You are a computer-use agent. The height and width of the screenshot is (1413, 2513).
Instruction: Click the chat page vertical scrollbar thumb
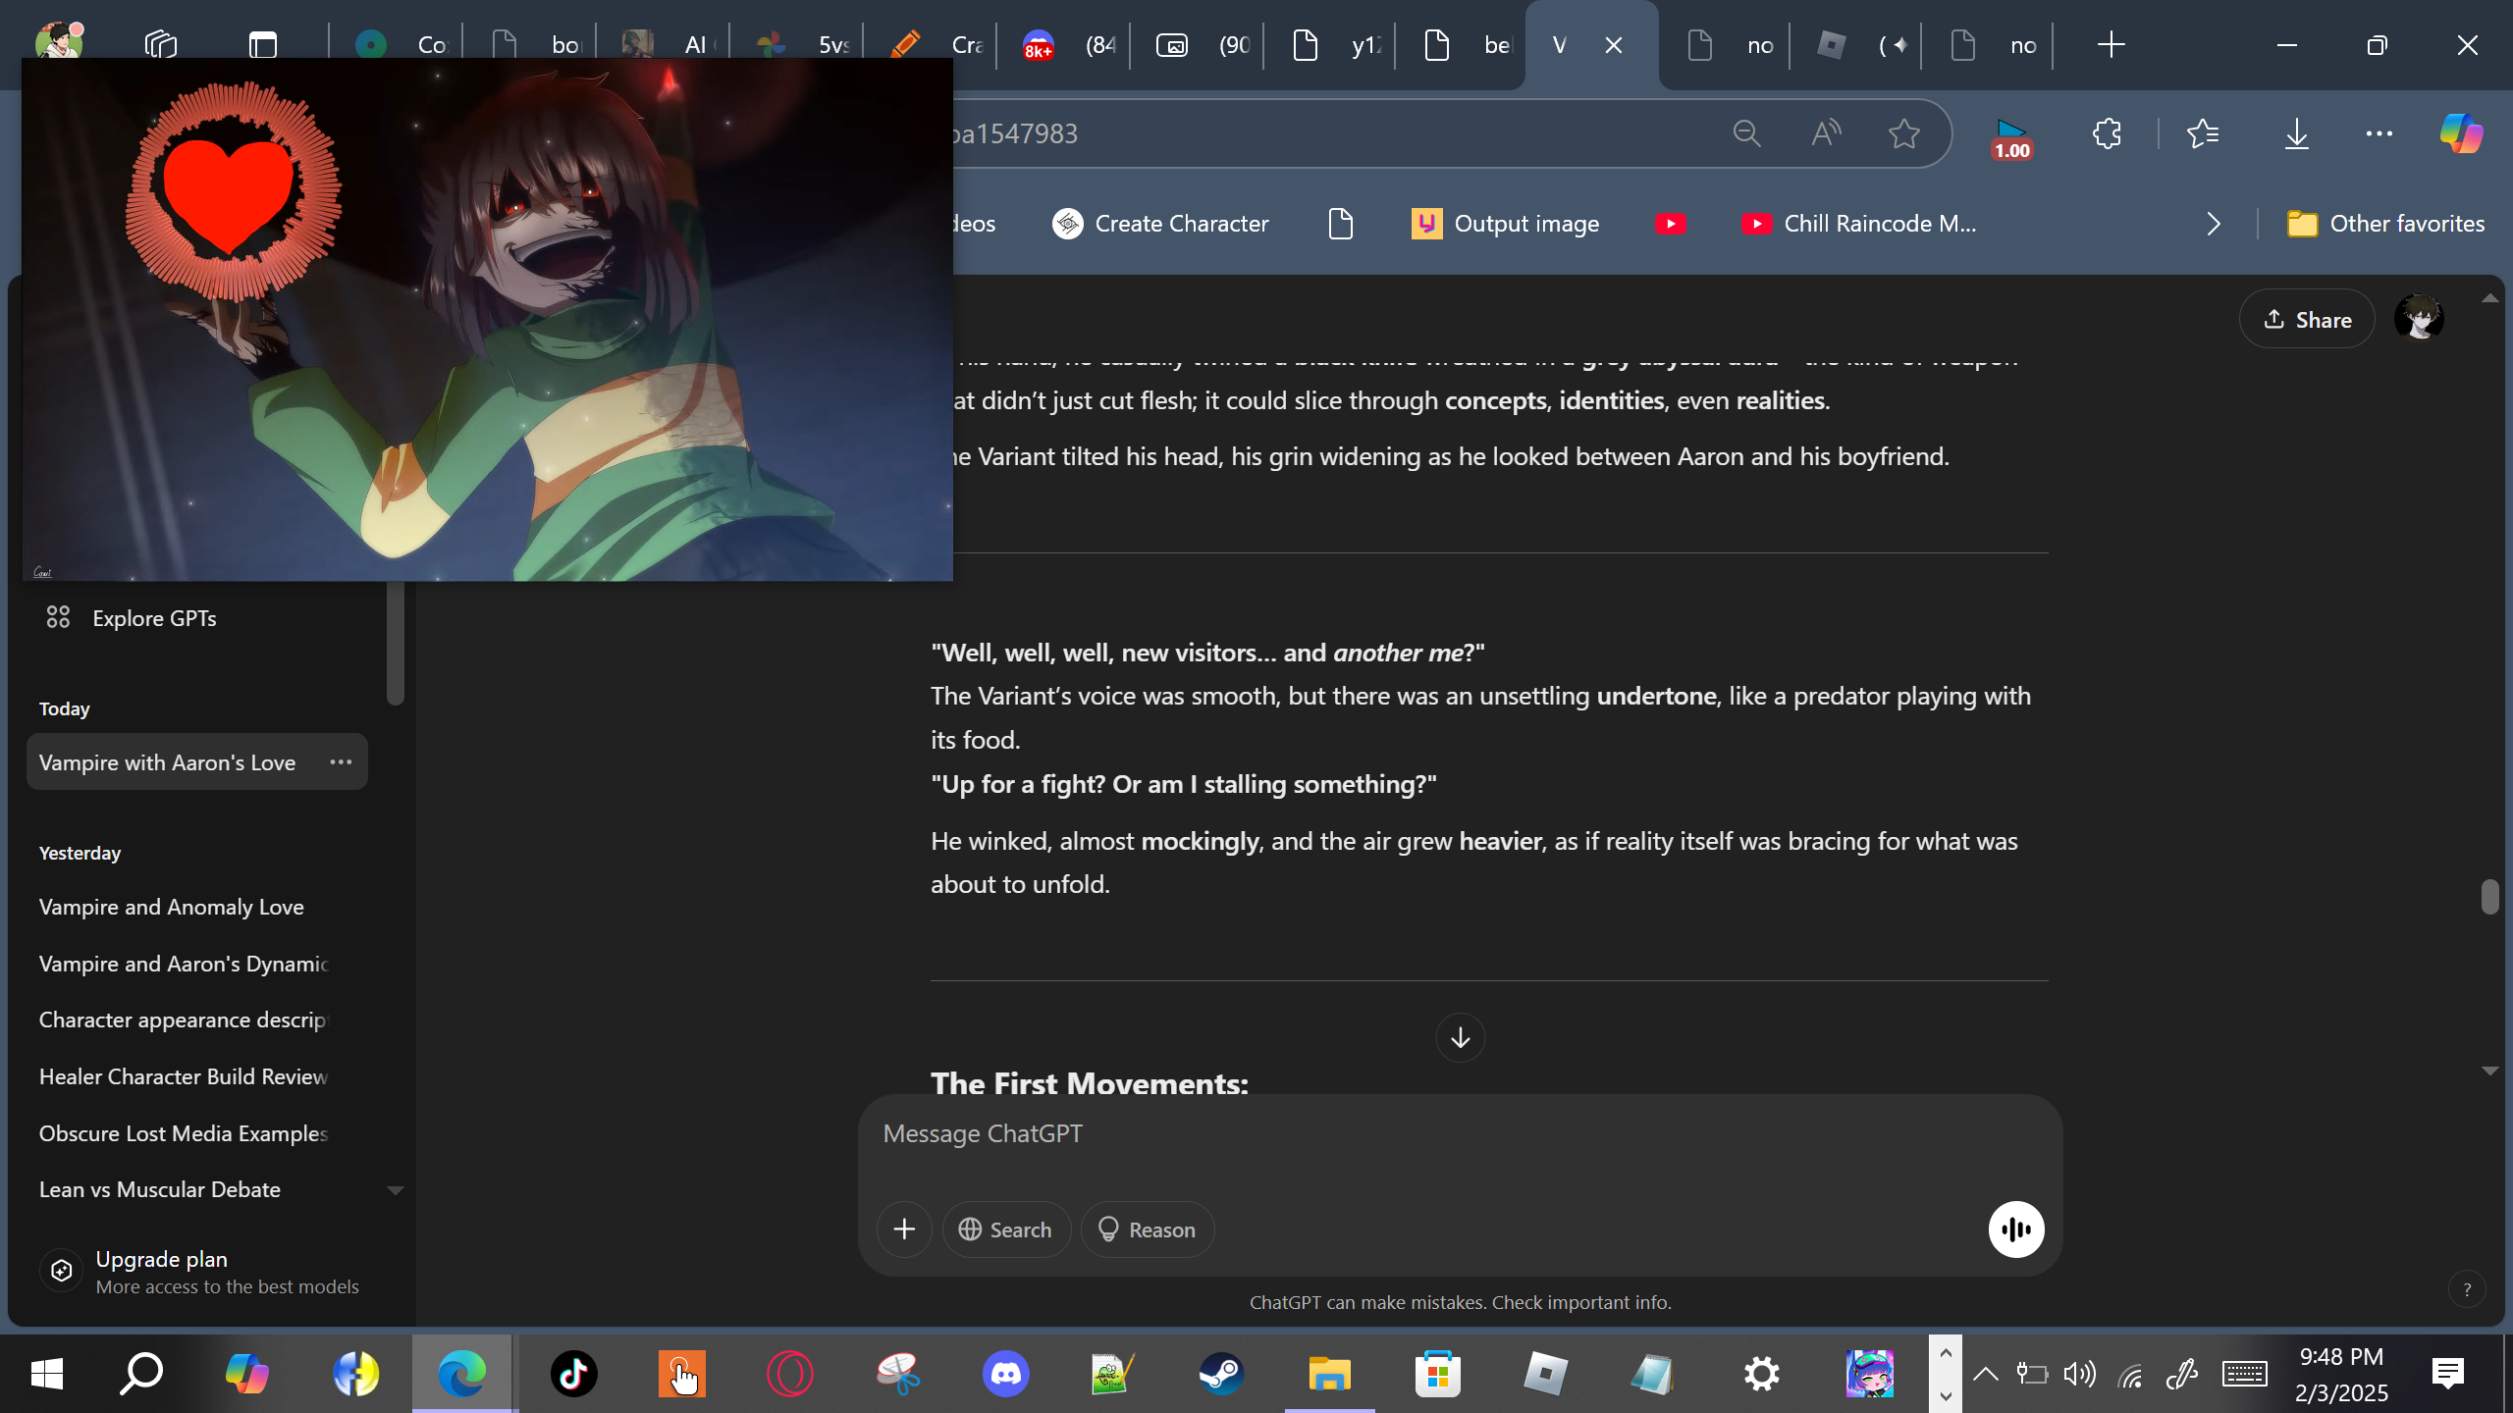2489,897
